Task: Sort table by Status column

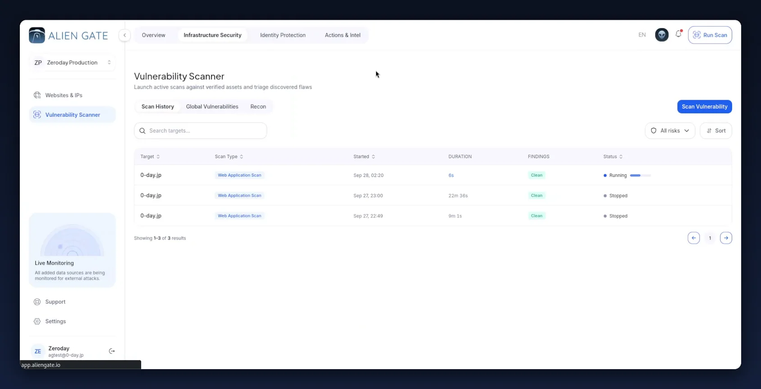Action: click(613, 157)
